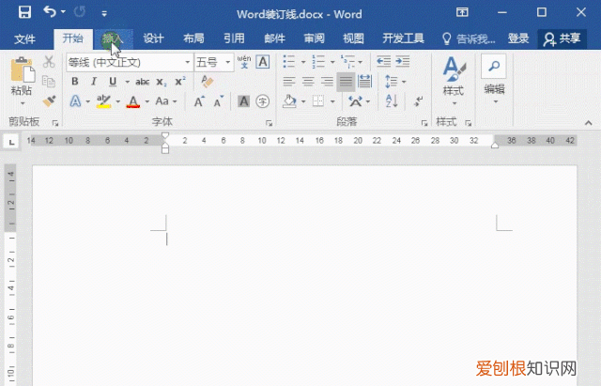Align text left

point(289,82)
